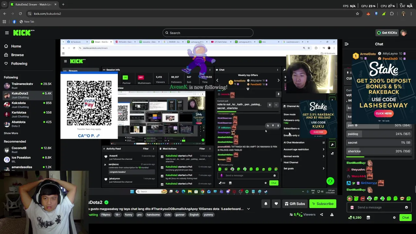Screen dimensions: 416x234
Task: Click the Gift Subs button
Action: coord(295,204)
